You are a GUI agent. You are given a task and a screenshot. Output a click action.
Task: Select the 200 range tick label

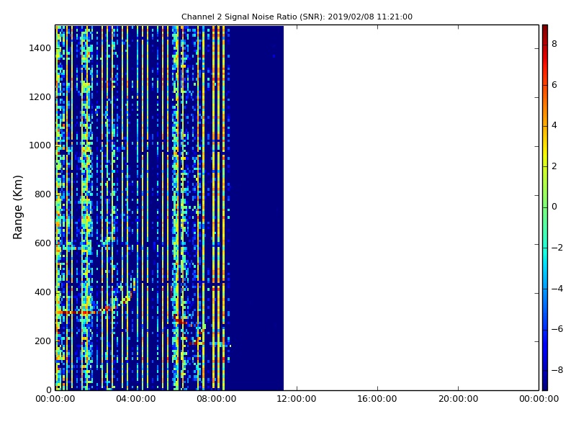(42, 341)
